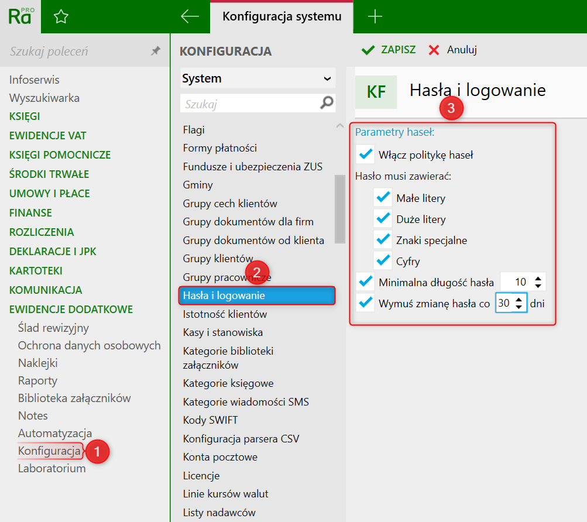Screen dimensions: 587x522
Task: Open Laboratorium item
Action: point(52,468)
